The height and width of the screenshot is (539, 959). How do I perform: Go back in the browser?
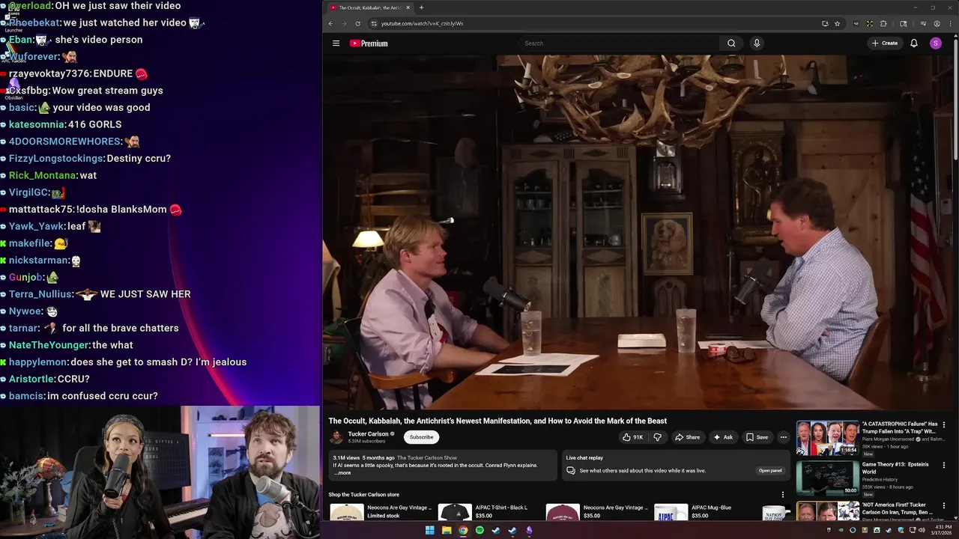(330, 23)
